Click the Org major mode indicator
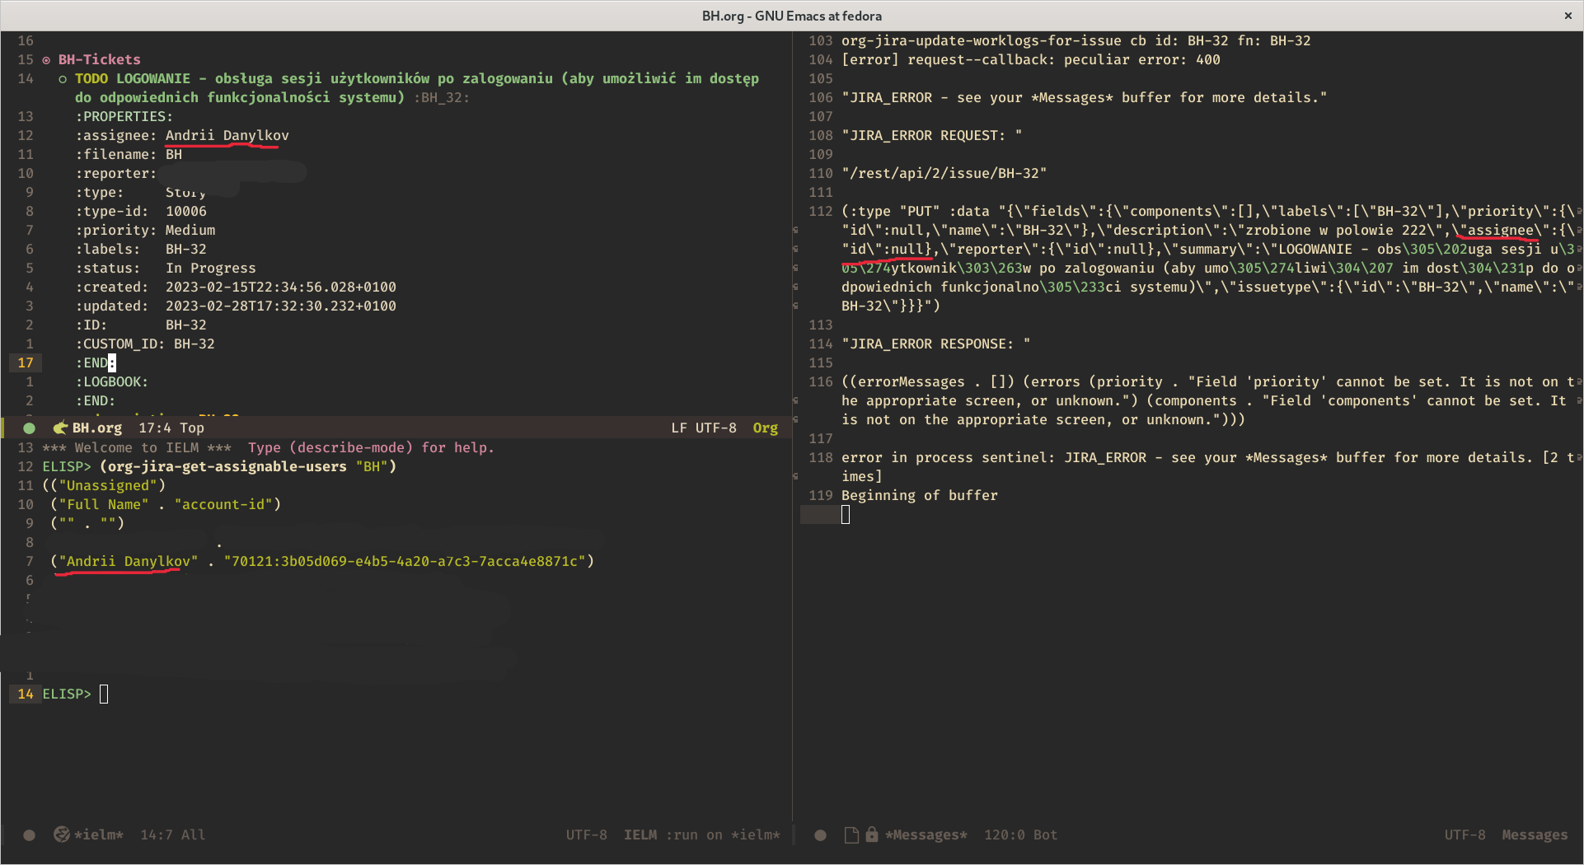This screenshot has height=865, width=1584. [x=765, y=428]
